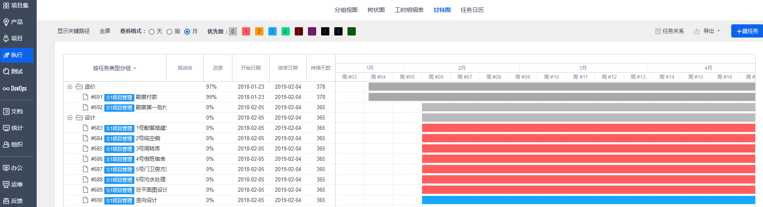
Task: Open the 测试 (Test) sidebar icon
Action: [x=6, y=71]
